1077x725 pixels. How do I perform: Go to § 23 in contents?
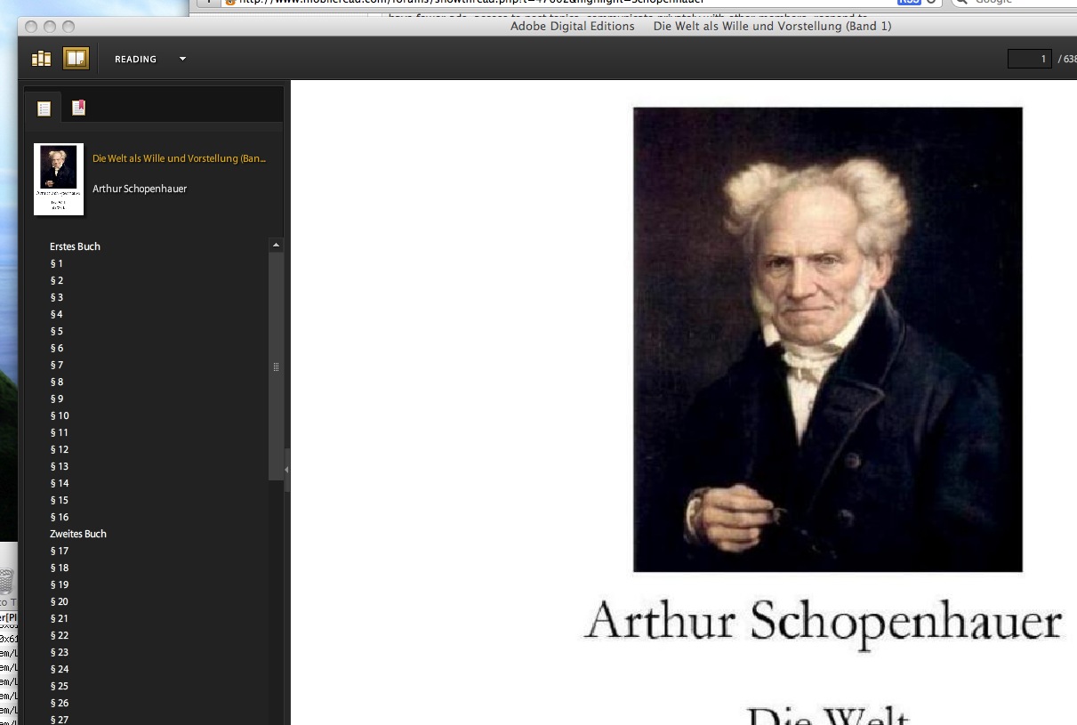(60, 652)
